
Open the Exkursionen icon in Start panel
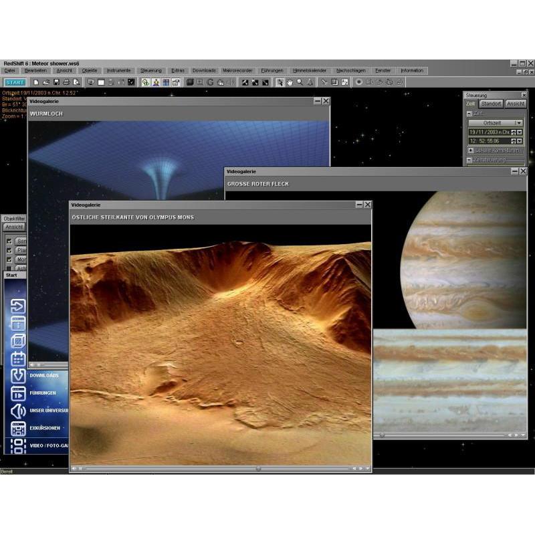pyautogui.click(x=18, y=428)
